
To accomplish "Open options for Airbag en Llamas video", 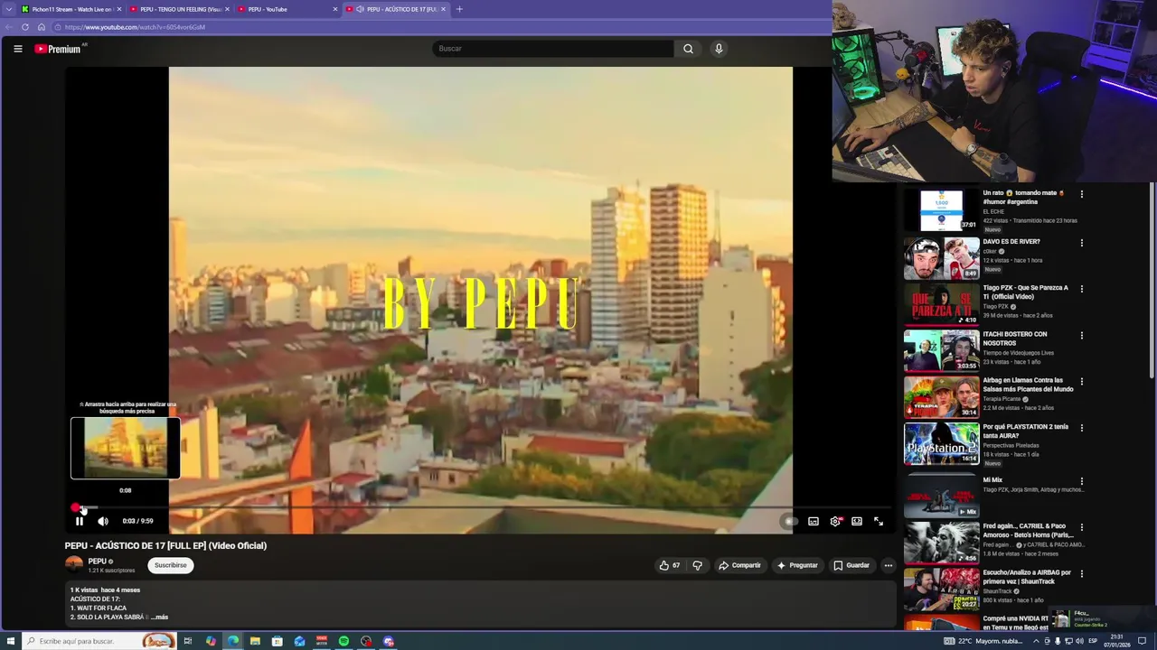I will [1081, 382].
